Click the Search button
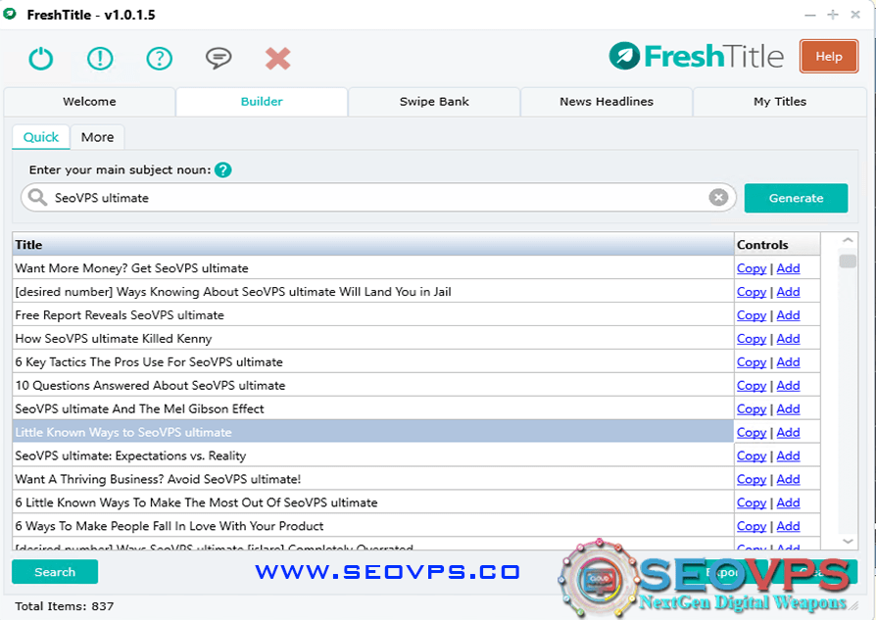The height and width of the screenshot is (620, 876). click(55, 572)
